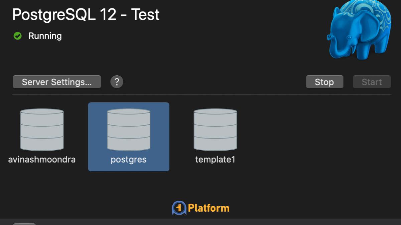Click the postgres label under selected database

pos(128,159)
